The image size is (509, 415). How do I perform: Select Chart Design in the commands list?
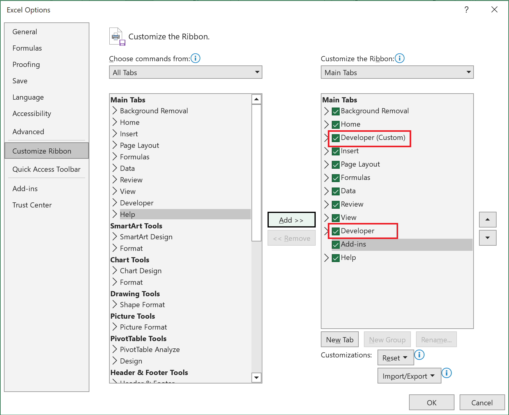tap(140, 271)
